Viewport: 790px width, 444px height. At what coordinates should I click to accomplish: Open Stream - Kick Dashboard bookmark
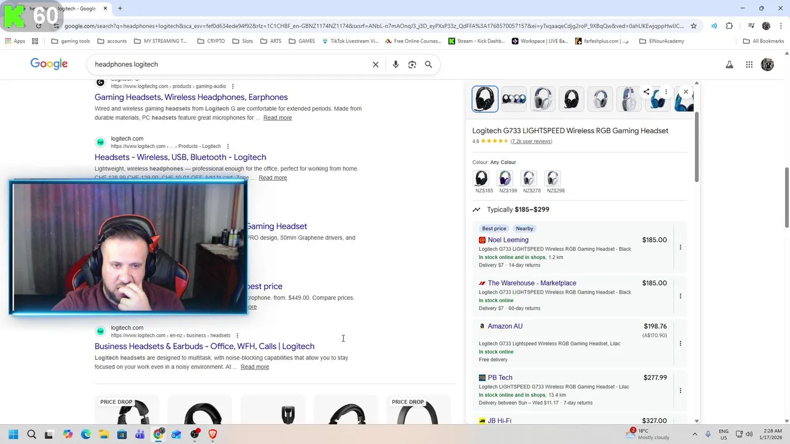click(x=477, y=41)
